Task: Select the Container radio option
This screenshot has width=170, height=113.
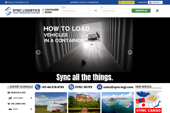Action: [x=43, y=10]
